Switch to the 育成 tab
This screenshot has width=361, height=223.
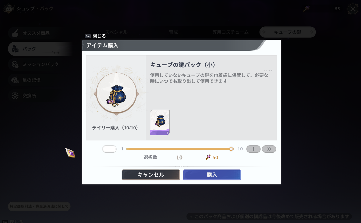(x=173, y=32)
